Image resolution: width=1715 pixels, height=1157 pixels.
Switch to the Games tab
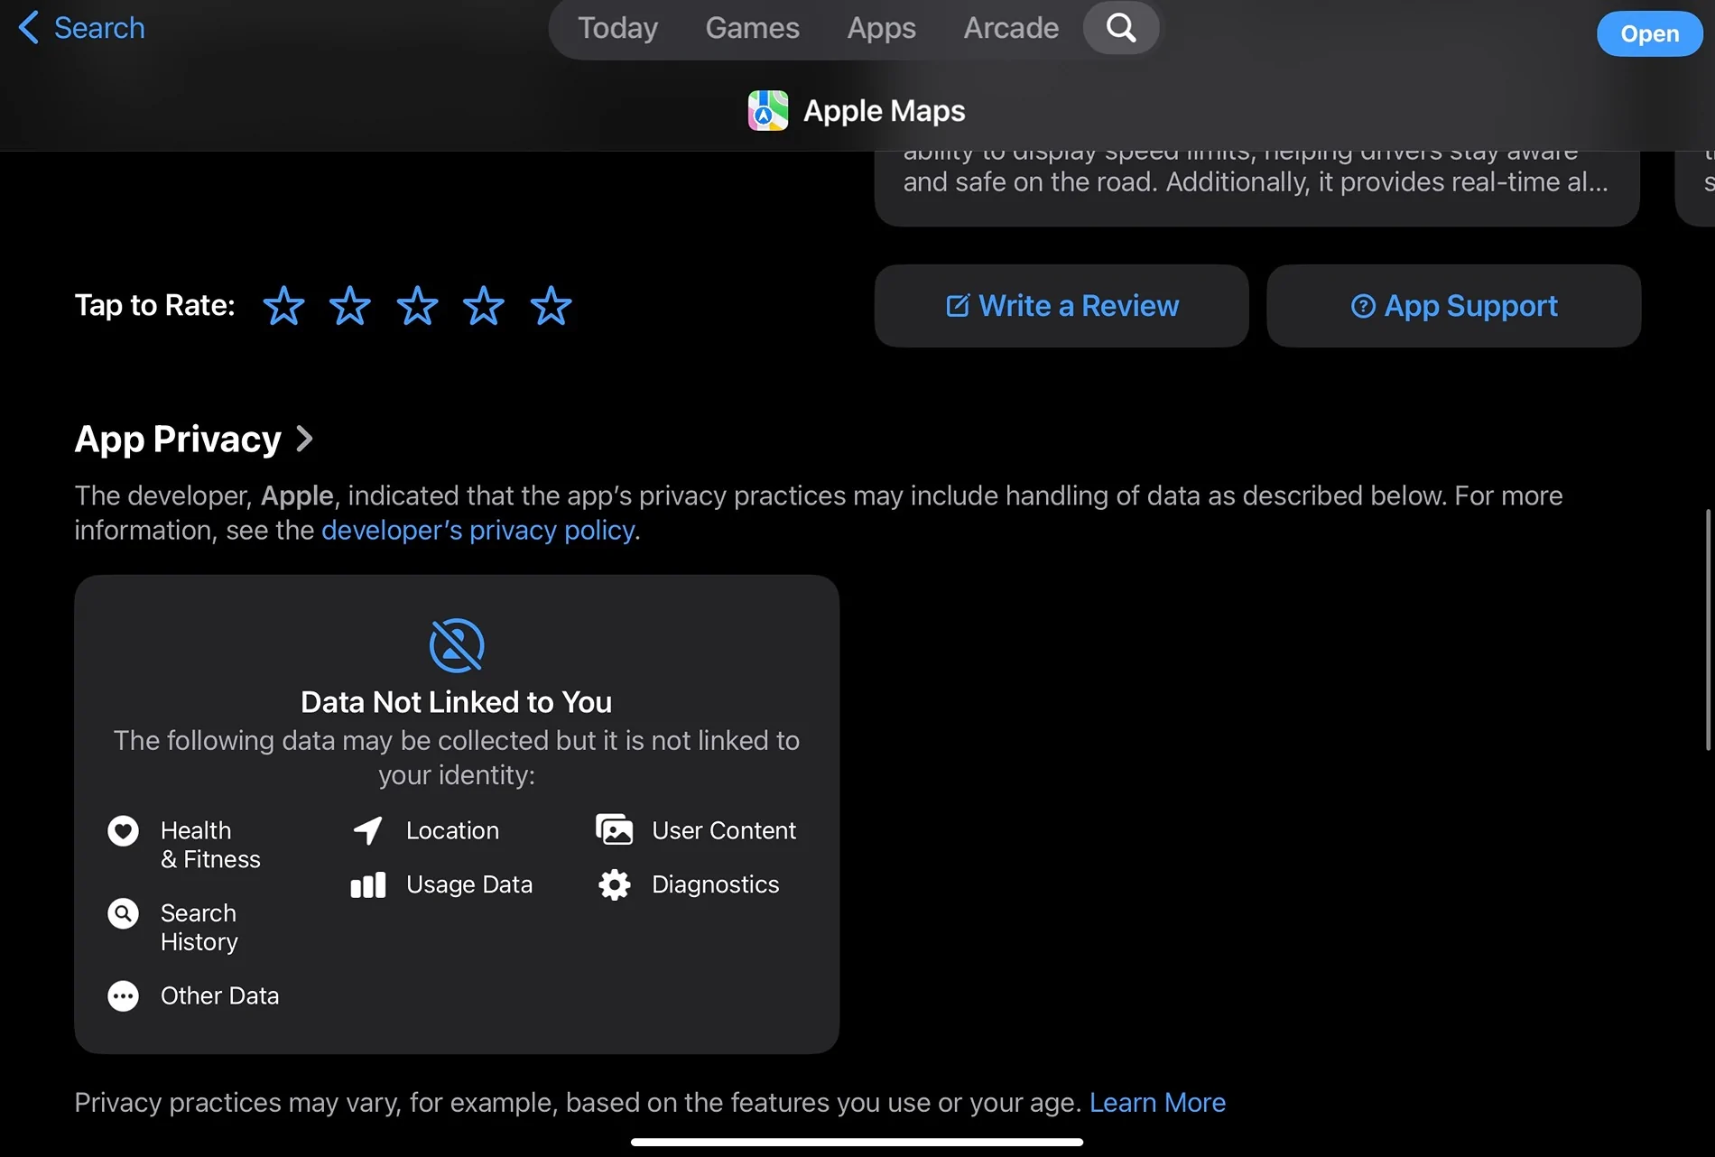[x=752, y=28]
